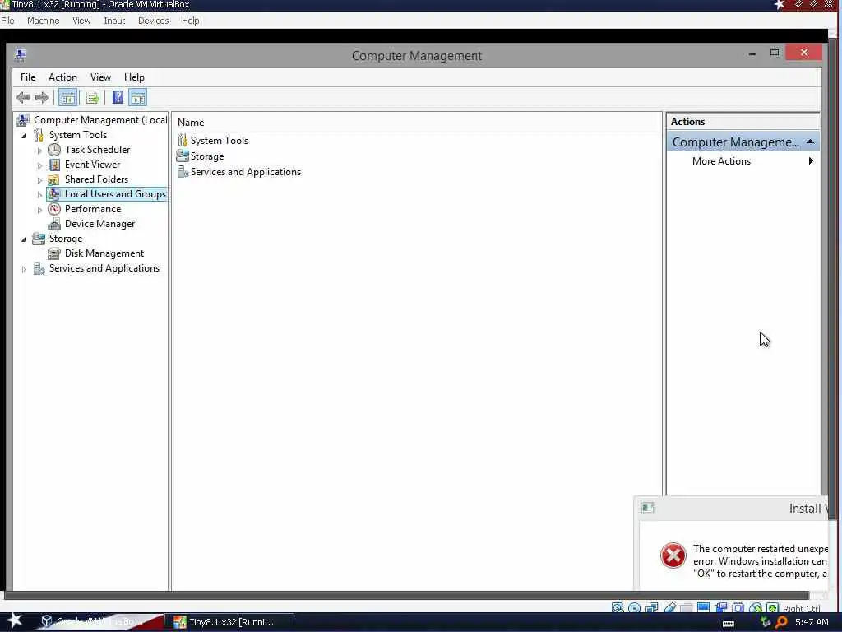Image resolution: width=842 pixels, height=632 pixels.
Task: Open the Help toolbar icon
Action: point(118,98)
